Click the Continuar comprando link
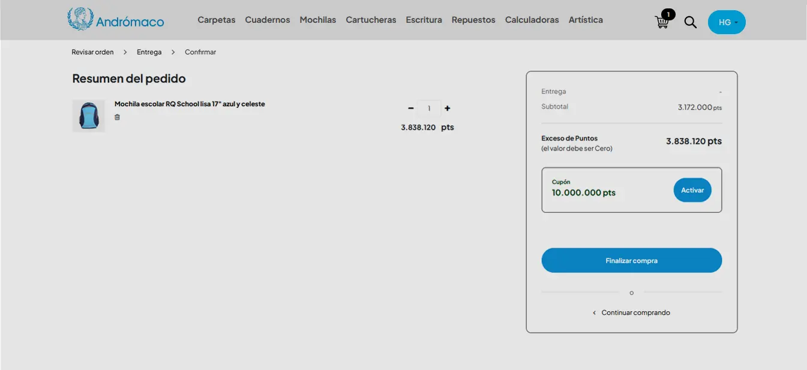The image size is (807, 370). click(x=635, y=312)
